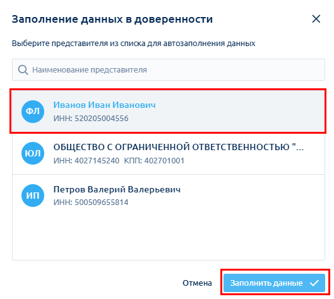
Task: Choose ОБЩЕСТВО С ОГРАНИЧЕННОЙ ОТВЕТСТВЕННОСТЬЮ entry
Action: [x=169, y=153]
